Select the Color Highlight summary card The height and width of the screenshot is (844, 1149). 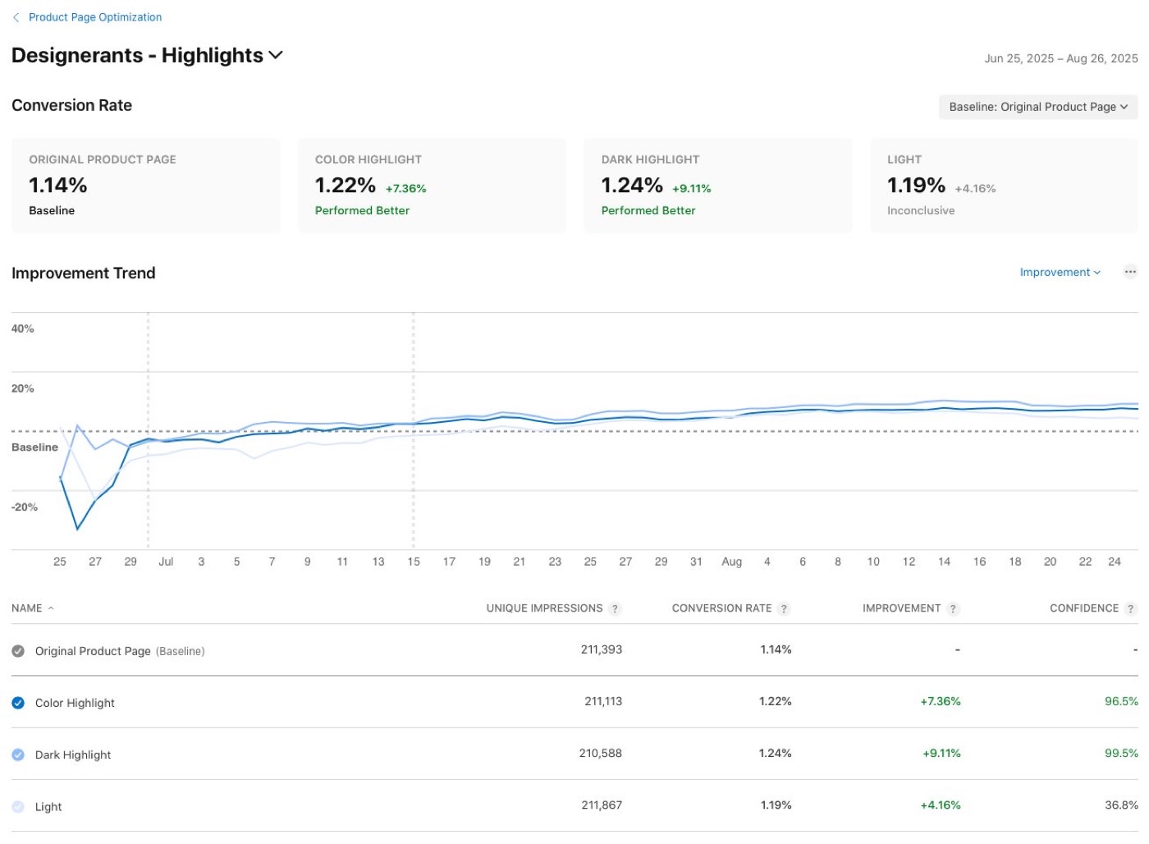(432, 186)
